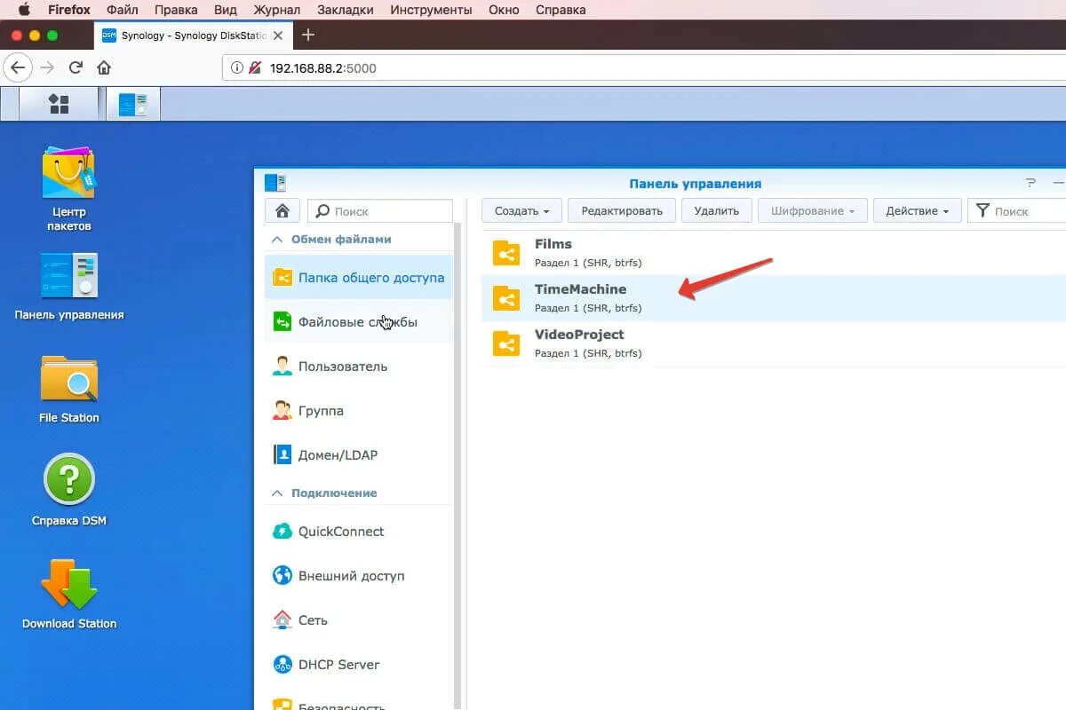Screen dimensions: 1066x710
Task: Open DHCP Server settings
Action: tap(359, 664)
